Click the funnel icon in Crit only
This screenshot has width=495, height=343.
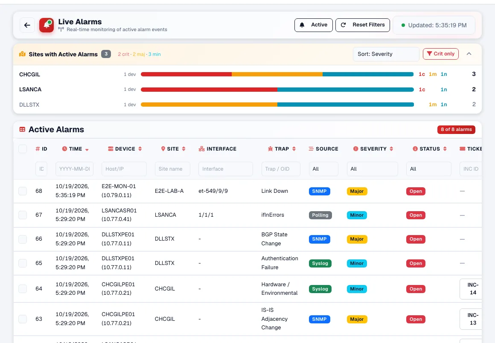click(429, 54)
